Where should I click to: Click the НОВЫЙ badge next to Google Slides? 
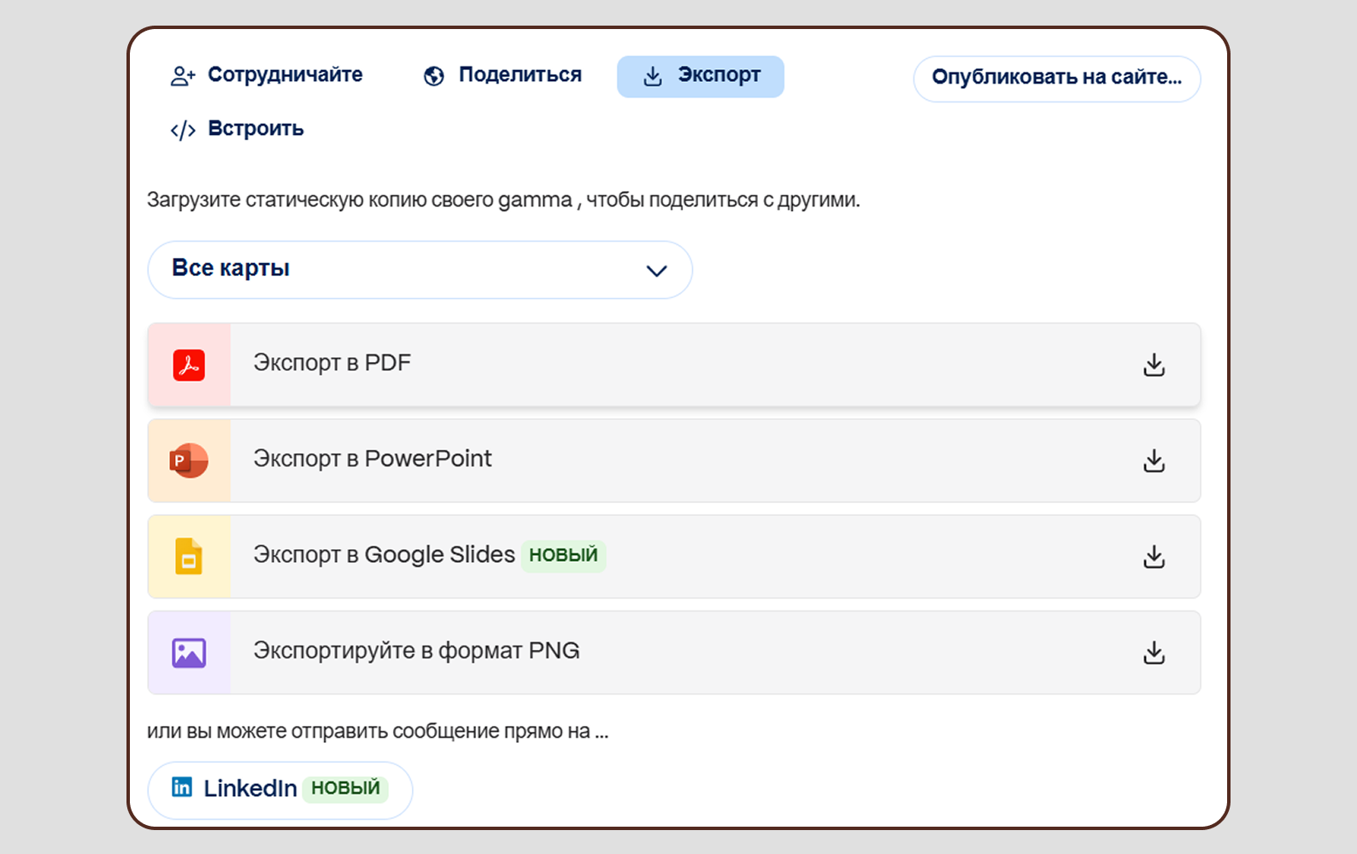tap(563, 555)
